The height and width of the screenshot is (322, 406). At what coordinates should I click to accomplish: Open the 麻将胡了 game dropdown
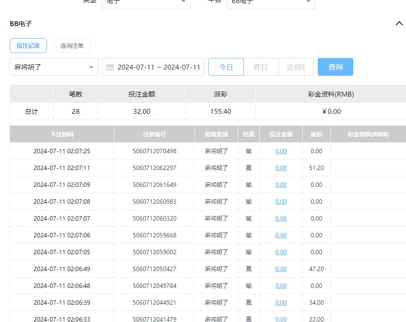point(54,67)
